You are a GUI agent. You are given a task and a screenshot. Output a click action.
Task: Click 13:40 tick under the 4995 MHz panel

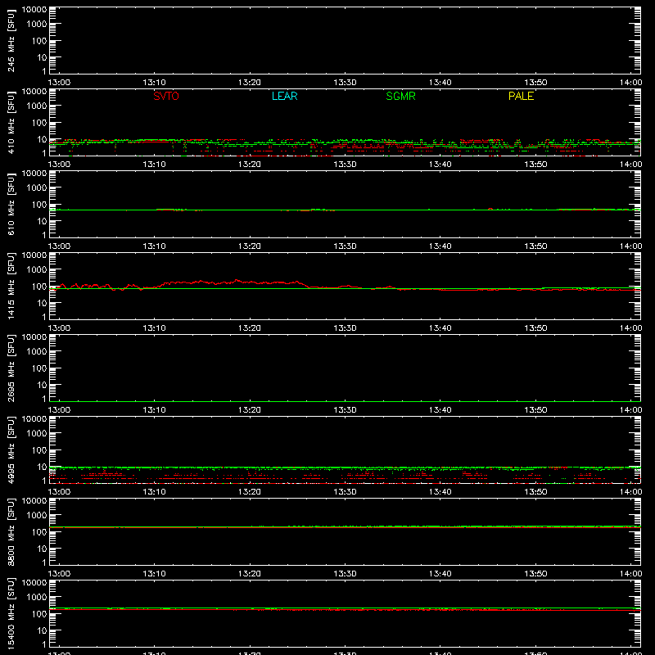440,492
